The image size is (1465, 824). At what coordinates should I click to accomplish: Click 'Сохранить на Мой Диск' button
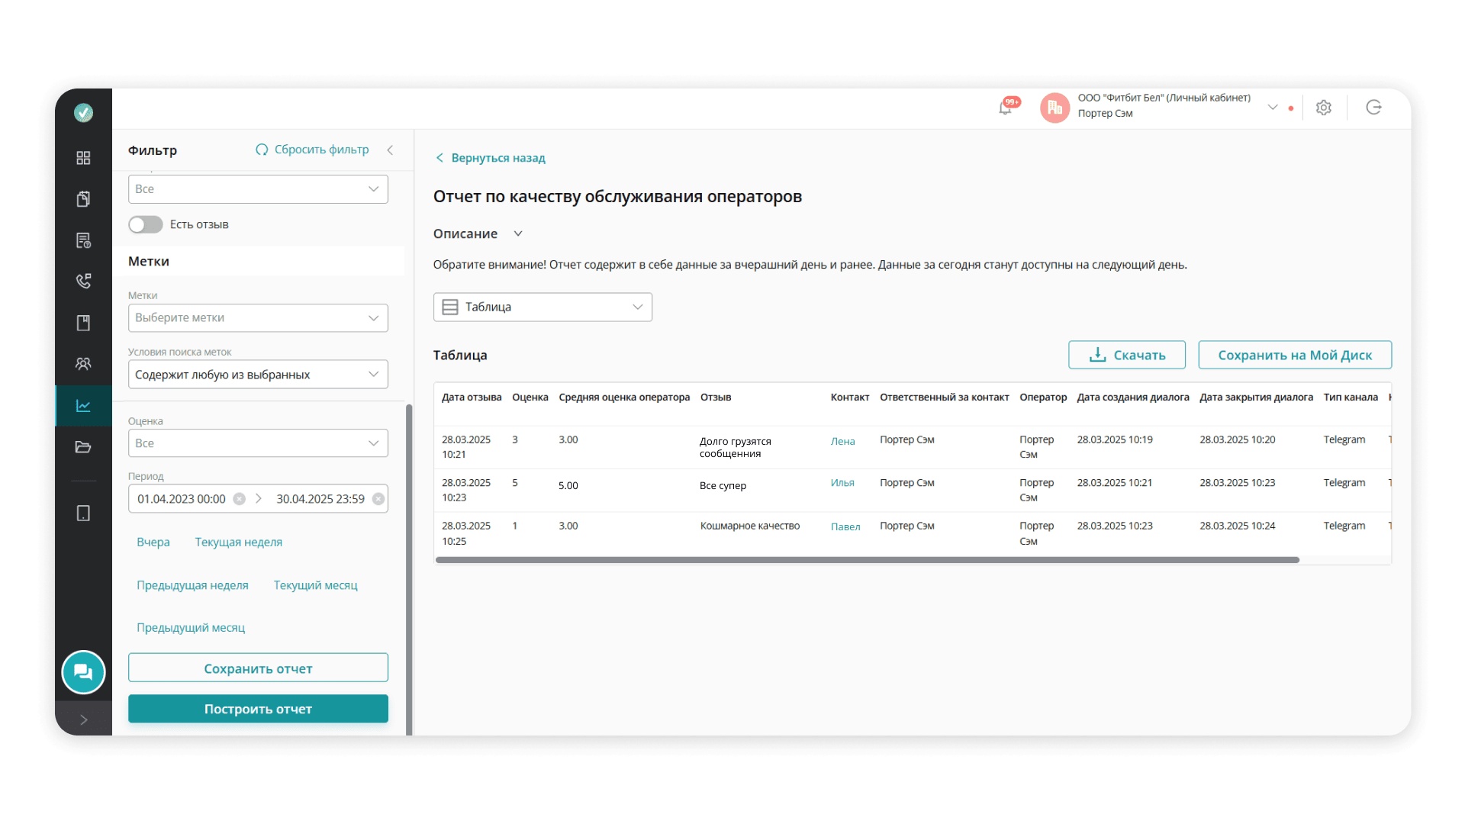click(x=1295, y=355)
